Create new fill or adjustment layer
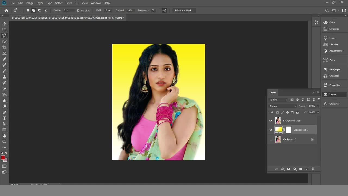This screenshot has height=196, width=348. [x=295, y=169]
